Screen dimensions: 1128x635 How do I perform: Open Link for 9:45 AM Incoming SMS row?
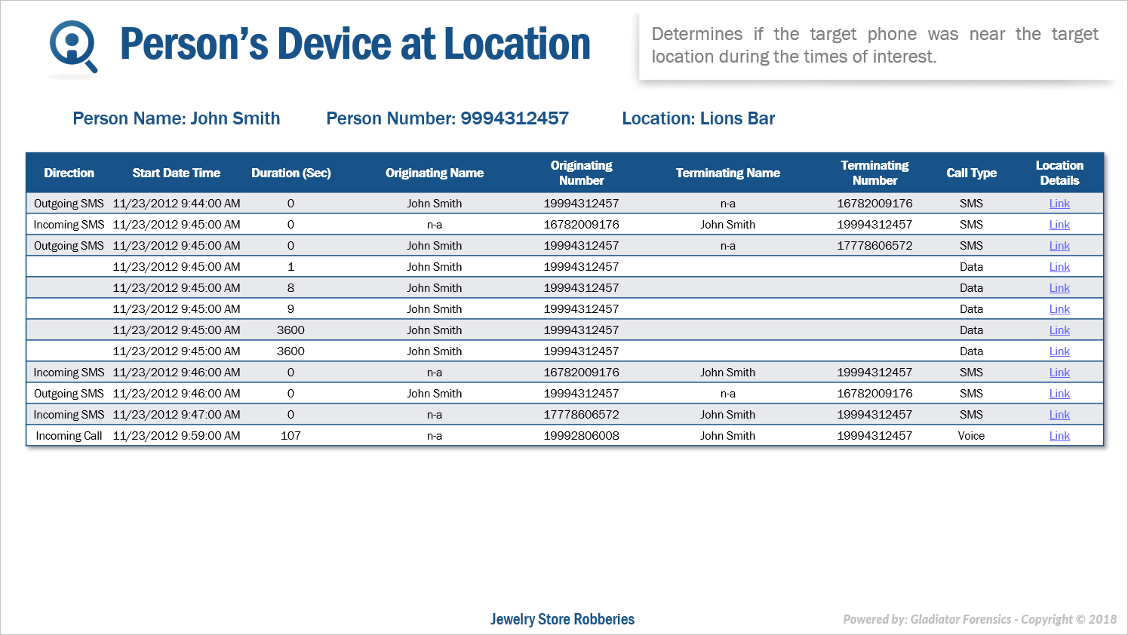pyautogui.click(x=1059, y=225)
